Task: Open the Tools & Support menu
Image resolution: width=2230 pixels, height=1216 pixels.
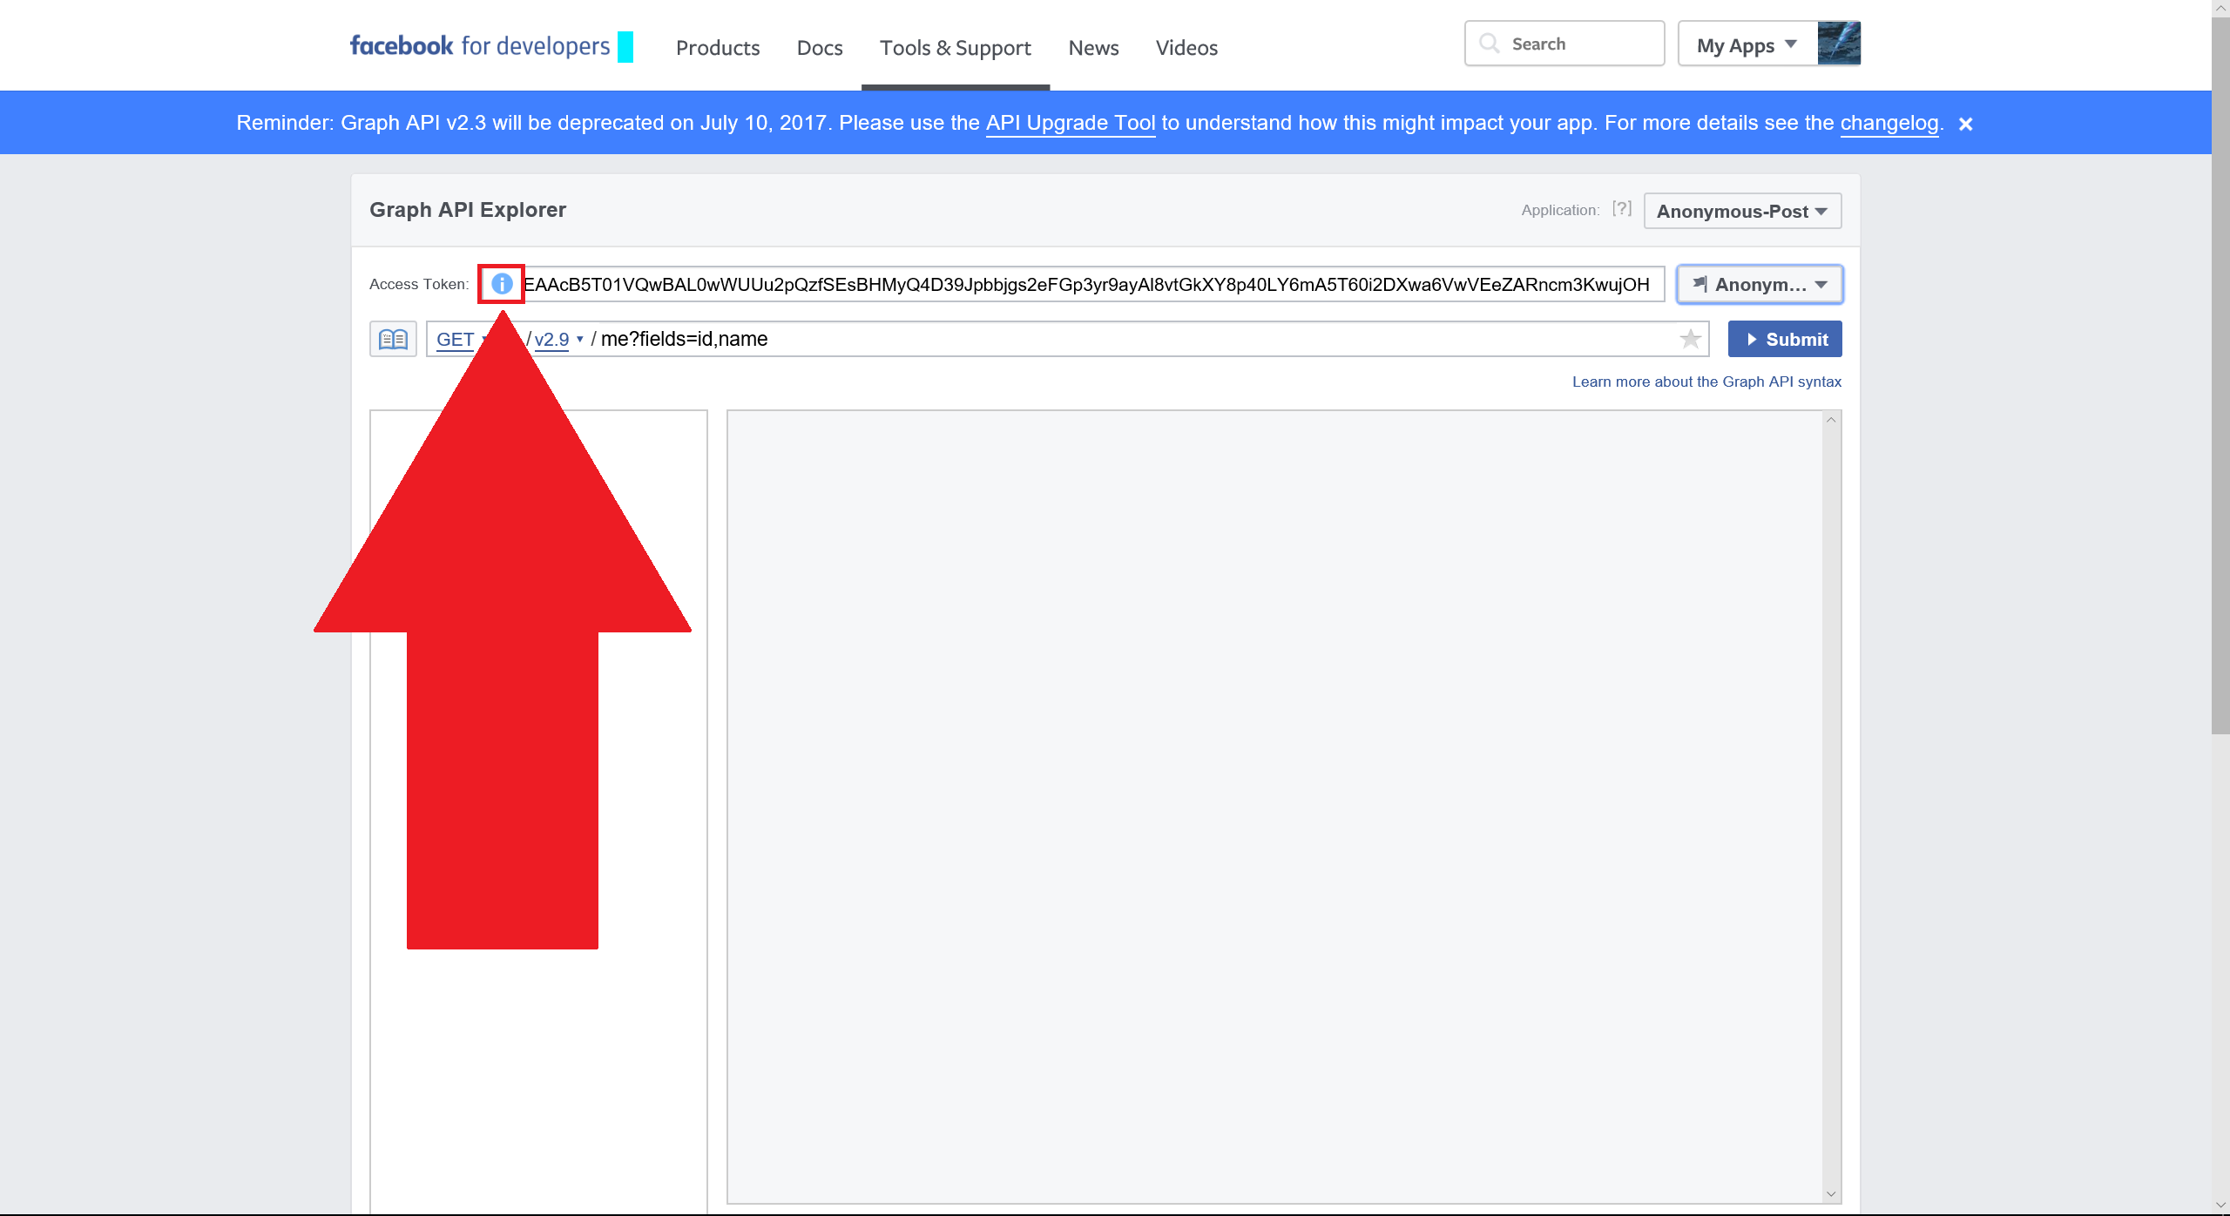Action: (x=955, y=48)
